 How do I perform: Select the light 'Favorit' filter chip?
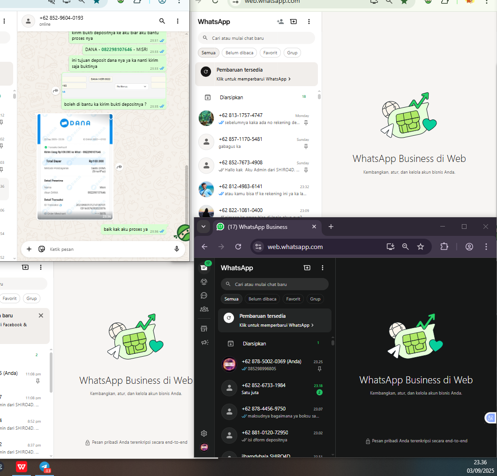click(270, 52)
